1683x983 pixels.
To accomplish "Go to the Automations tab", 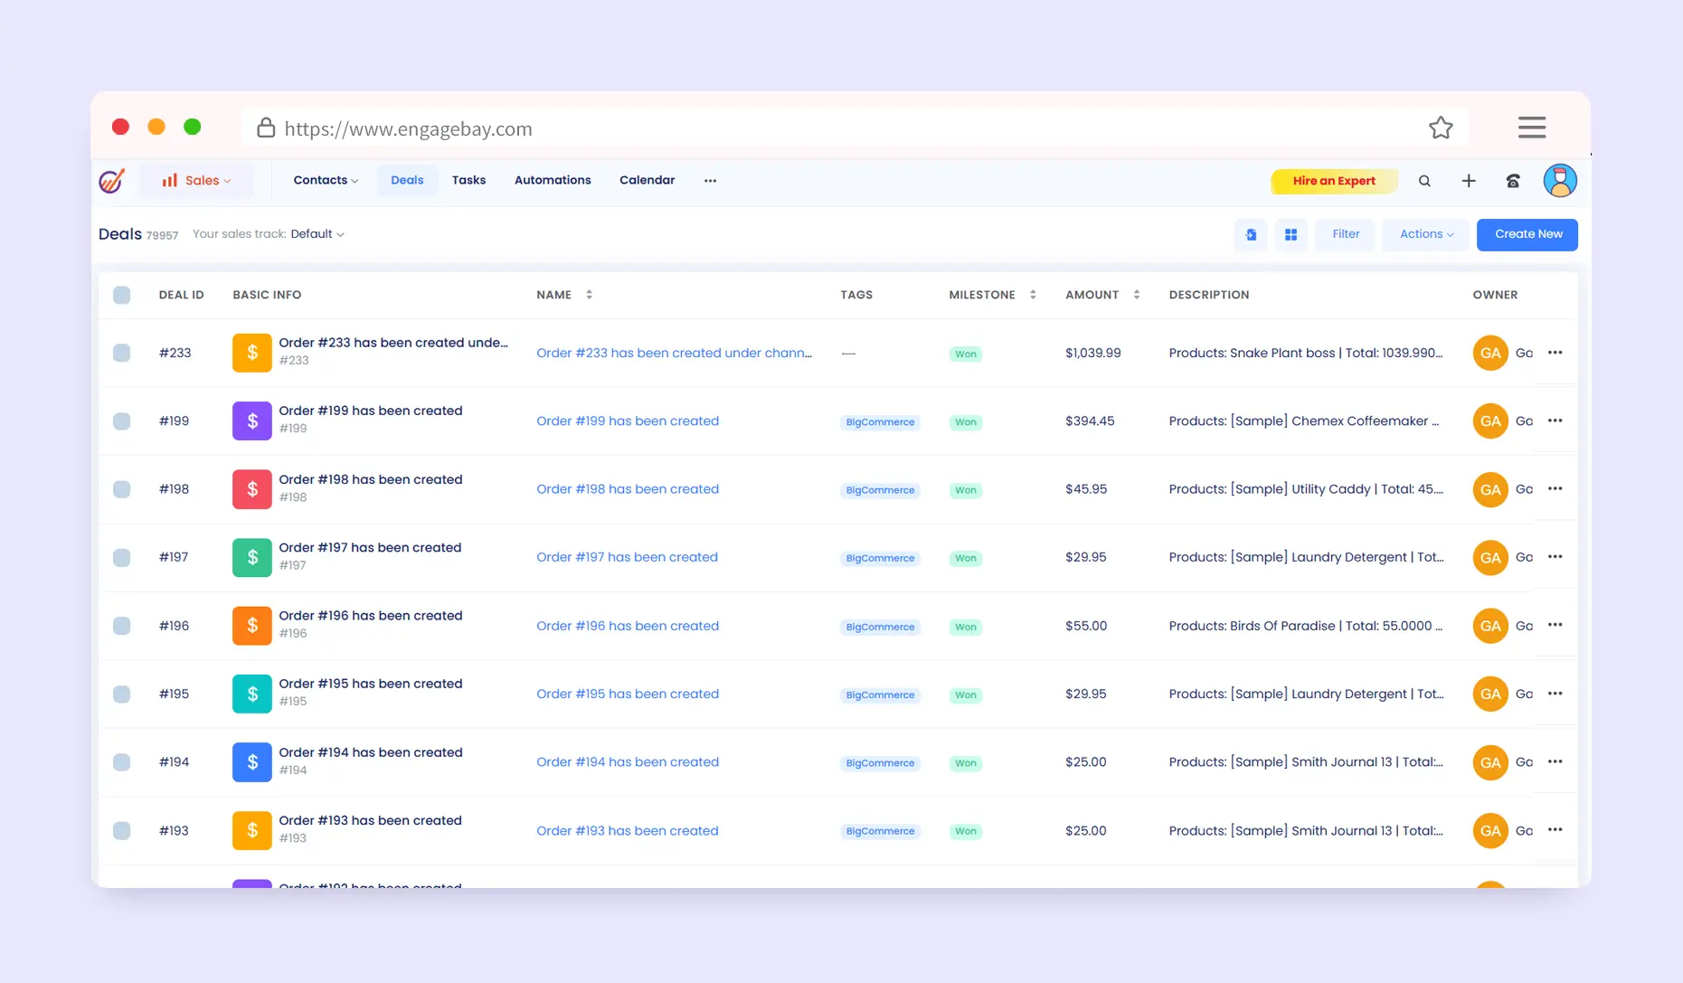I will pos(553,180).
